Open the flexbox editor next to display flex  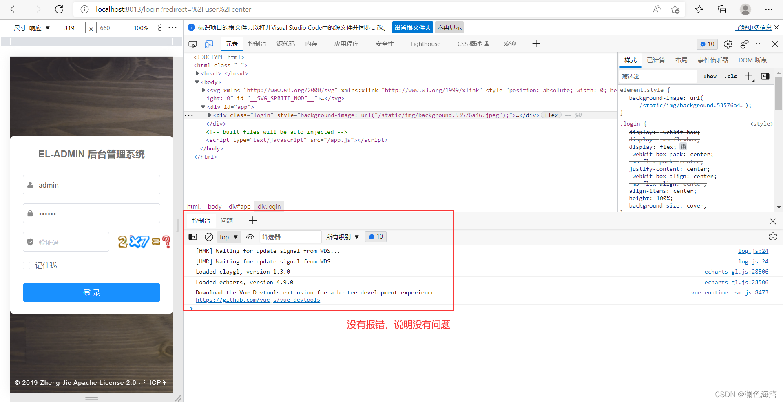[683, 146]
